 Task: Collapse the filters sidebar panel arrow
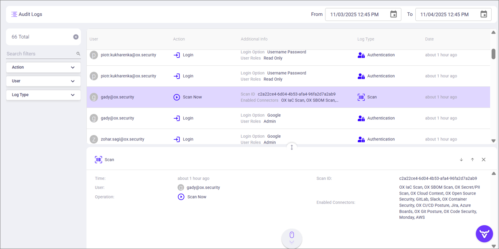point(76,37)
